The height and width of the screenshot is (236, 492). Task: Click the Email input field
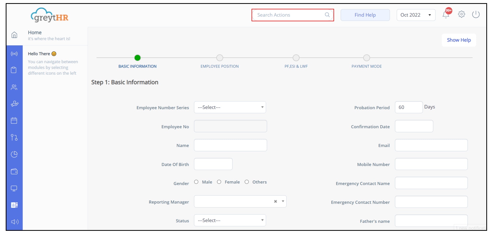tap(431, 145)
